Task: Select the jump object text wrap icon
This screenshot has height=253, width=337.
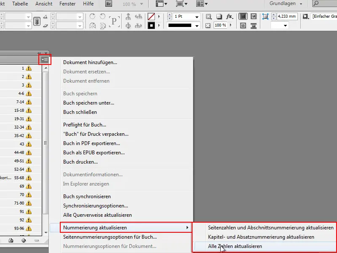Action: (254, 26)
